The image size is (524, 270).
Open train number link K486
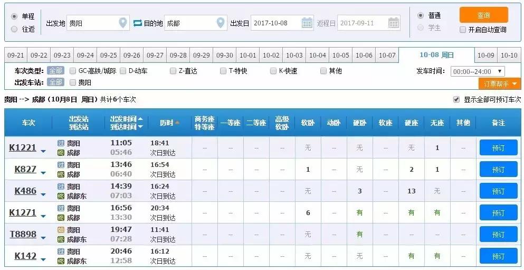(x=25, y=191)
